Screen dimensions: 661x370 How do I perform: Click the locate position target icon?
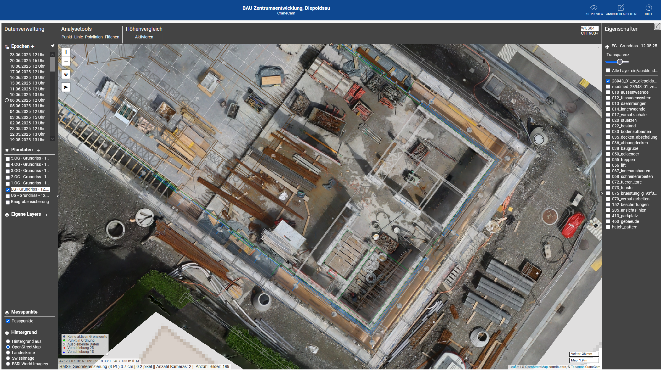pos(66,74)
